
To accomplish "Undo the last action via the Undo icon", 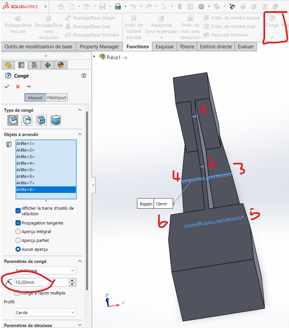I will click(133, 7).
